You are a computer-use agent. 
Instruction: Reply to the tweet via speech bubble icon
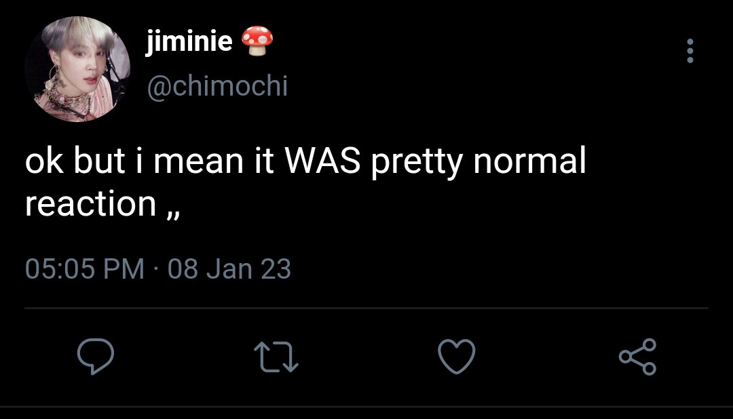point(96,357)
